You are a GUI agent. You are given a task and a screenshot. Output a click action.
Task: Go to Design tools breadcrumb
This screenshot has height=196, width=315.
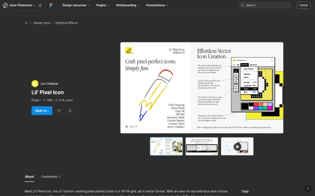pos(41,23)
